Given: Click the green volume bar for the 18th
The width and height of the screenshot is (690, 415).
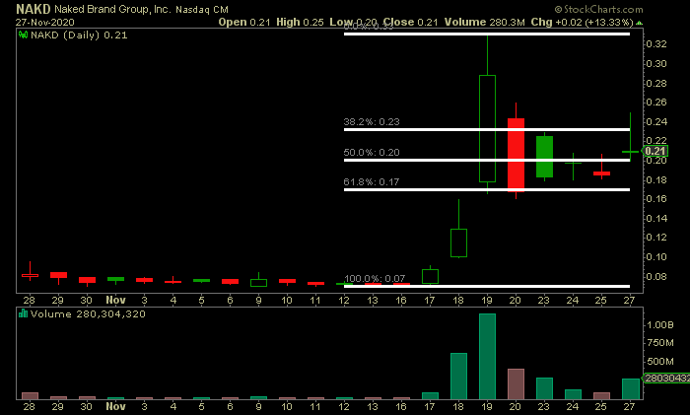Looking at the screenshot, I should (458, 377).
